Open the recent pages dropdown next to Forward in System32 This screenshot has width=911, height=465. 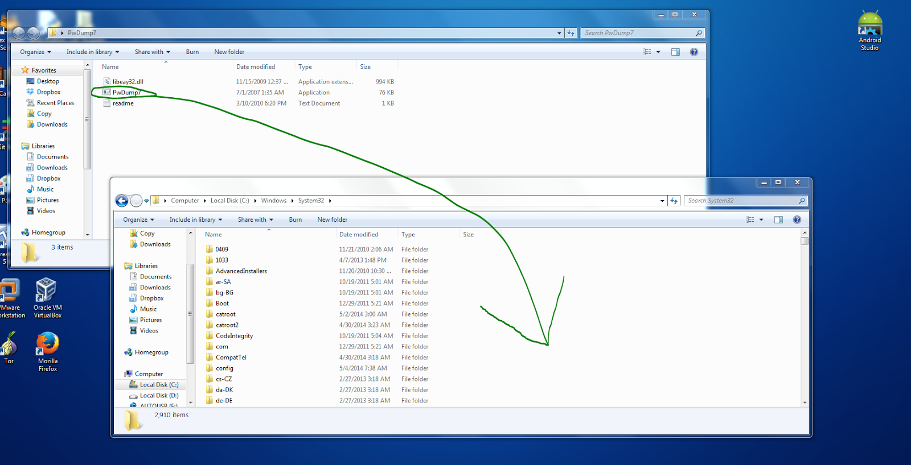point(146,201)
